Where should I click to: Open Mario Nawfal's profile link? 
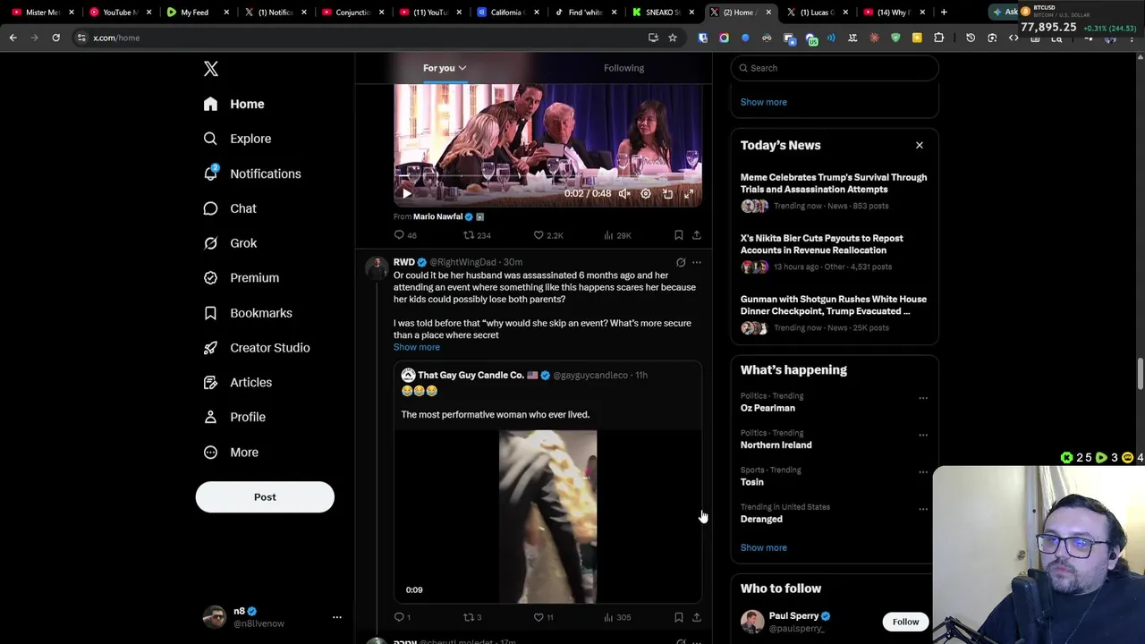pos(437,216)
